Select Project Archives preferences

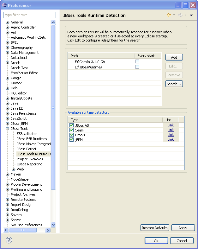23,195
